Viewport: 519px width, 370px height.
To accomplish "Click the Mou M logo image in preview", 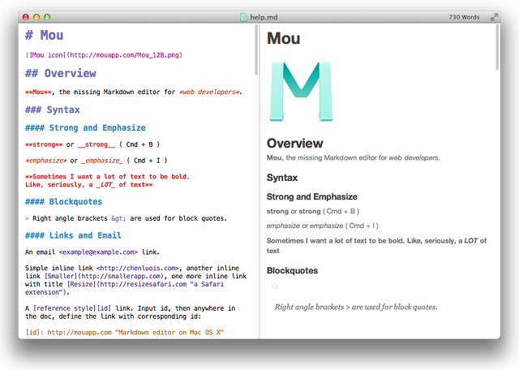I will [x=301, y=92].
